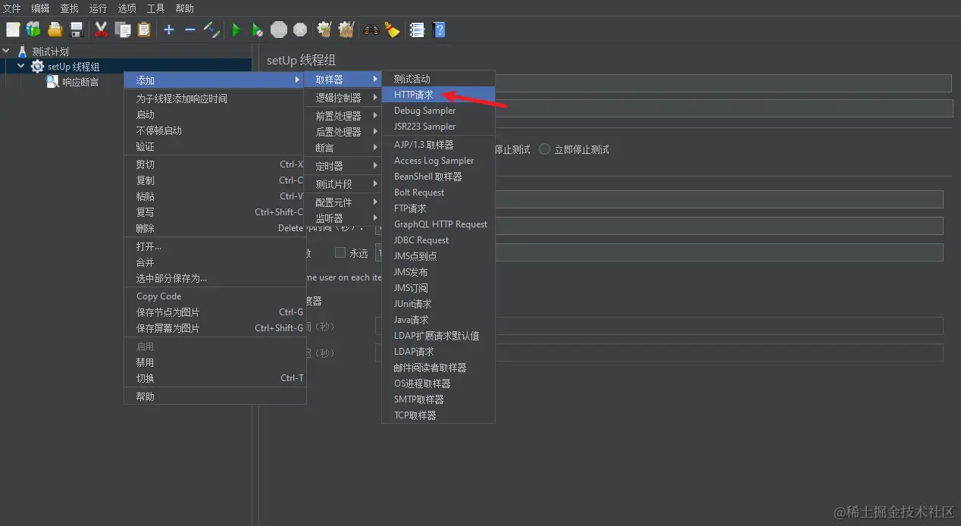This screenshot has width=961, height=526.
Task: Expand the 后置处理器 submenu
Action: coord(343,132)
